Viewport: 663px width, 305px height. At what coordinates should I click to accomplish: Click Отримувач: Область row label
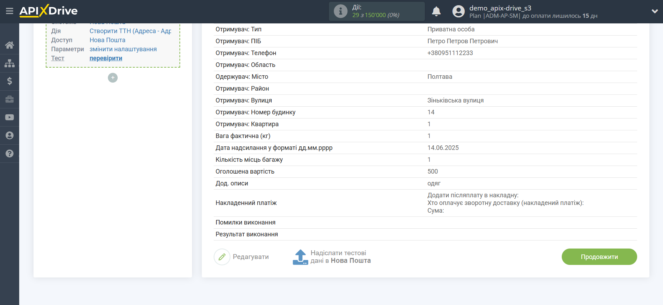[245, 65]
